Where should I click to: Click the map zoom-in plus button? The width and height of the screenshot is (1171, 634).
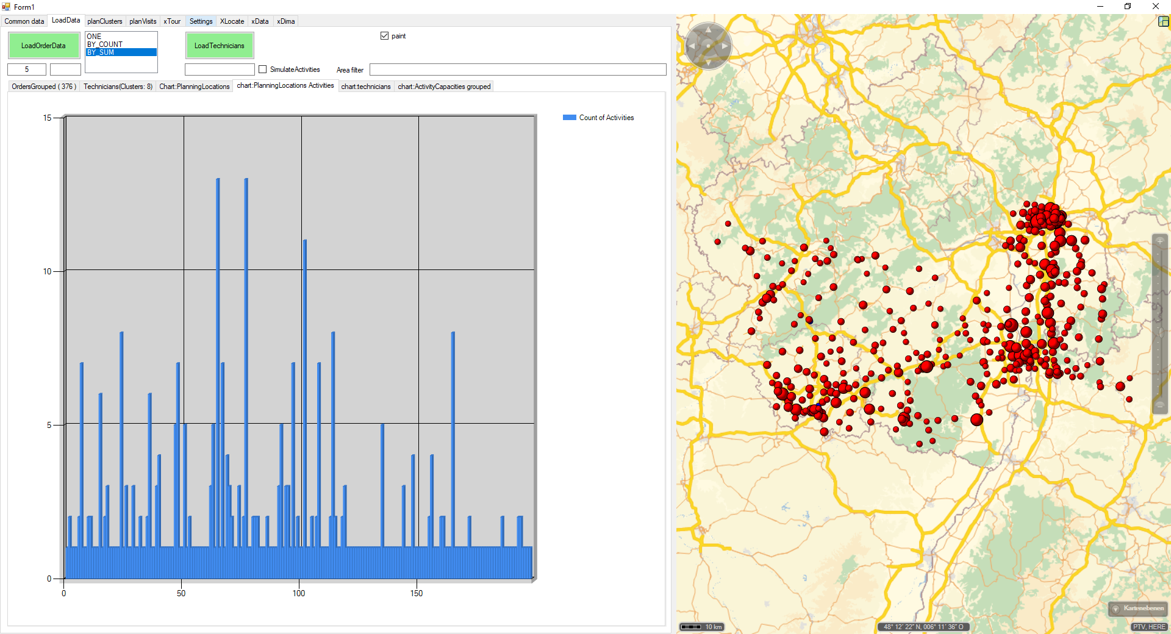[1160, 241]
